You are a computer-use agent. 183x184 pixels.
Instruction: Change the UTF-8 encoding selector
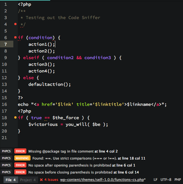coord(166,180)
